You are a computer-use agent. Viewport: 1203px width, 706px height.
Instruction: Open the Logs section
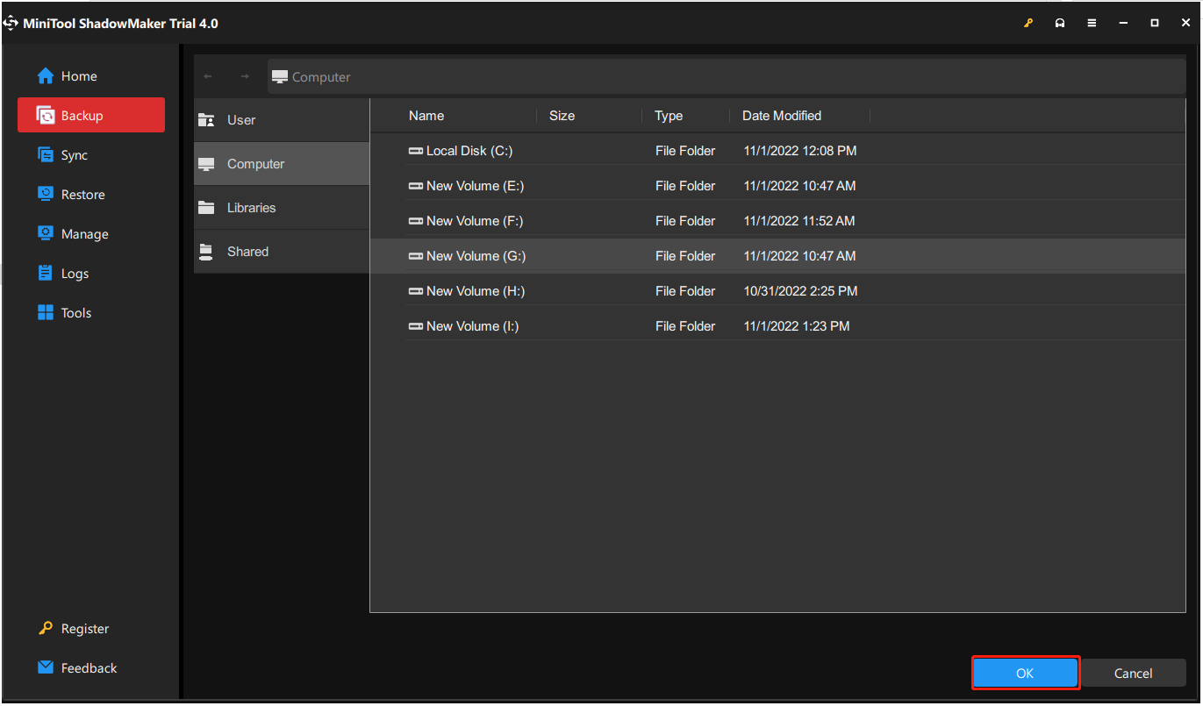point(75,274)
